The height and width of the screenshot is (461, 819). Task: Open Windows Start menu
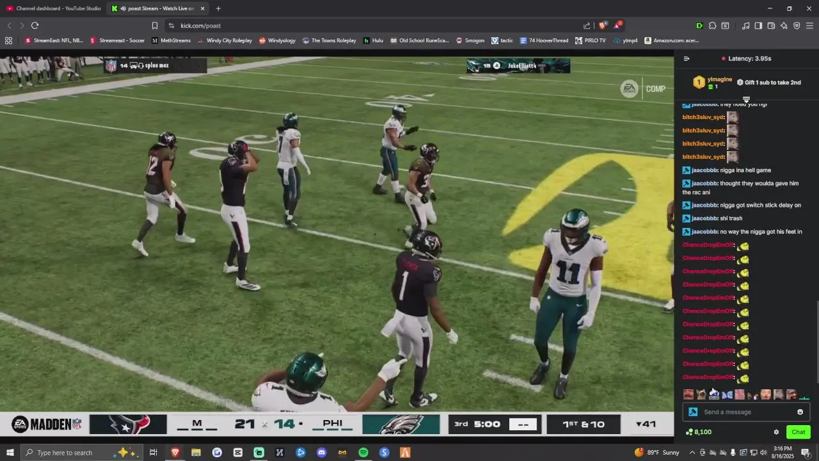[10, 453]
